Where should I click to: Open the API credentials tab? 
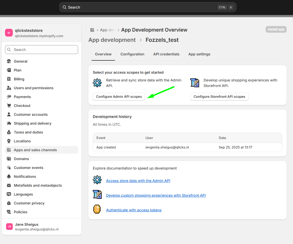click(x=166, y=54)
